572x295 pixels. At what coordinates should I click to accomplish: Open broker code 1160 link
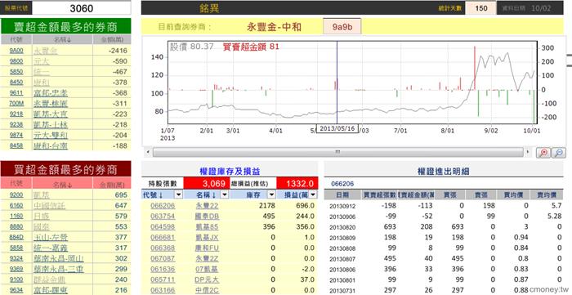[16, 217]
